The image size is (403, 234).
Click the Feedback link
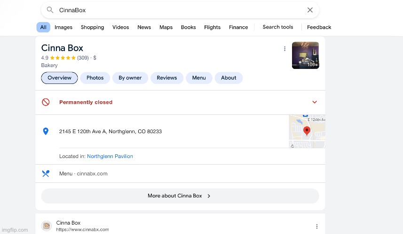pyautogui.click(x=319, y=27)
